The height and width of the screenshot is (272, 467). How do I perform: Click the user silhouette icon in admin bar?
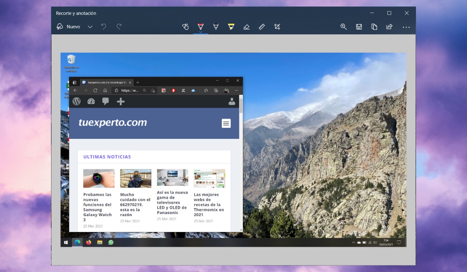tap(232, 102)
